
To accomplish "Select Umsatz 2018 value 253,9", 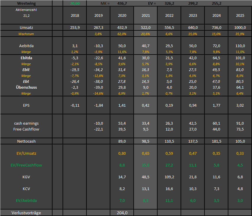I will (75, 27).
